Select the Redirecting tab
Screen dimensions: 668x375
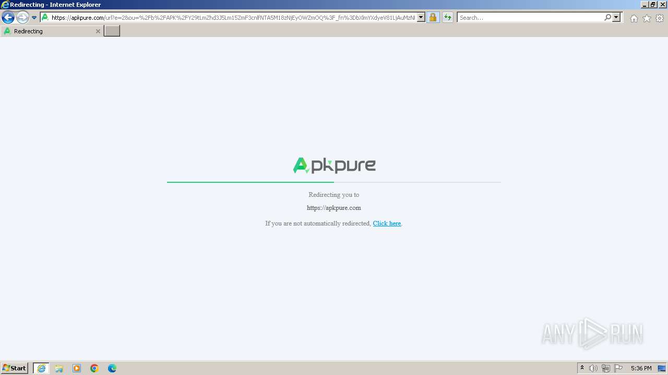(52, 31)
